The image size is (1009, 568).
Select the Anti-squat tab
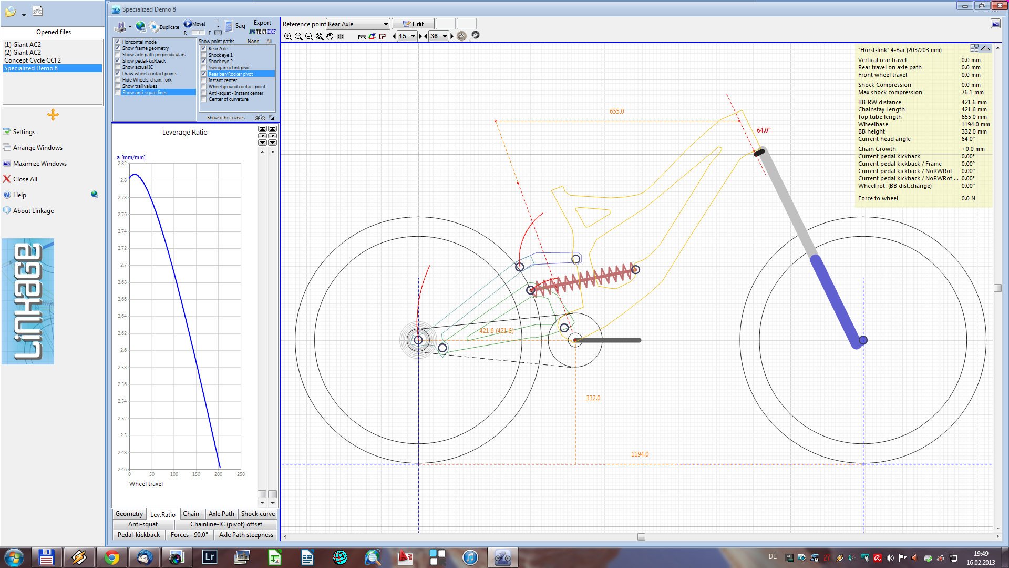[x=143, y=524]
